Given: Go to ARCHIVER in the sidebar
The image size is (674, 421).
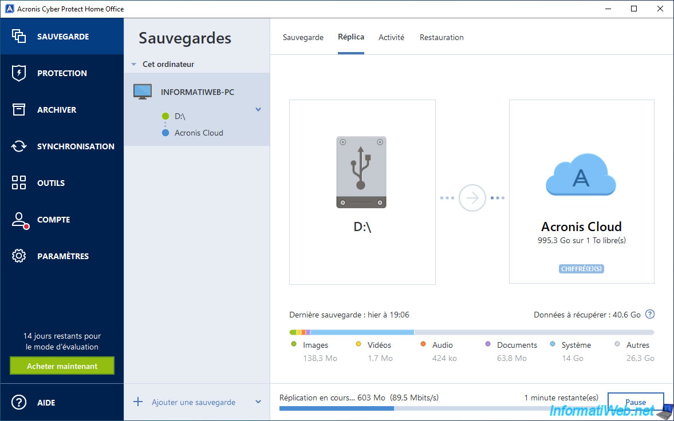Looking at the screenshot, I should point(57,110).
